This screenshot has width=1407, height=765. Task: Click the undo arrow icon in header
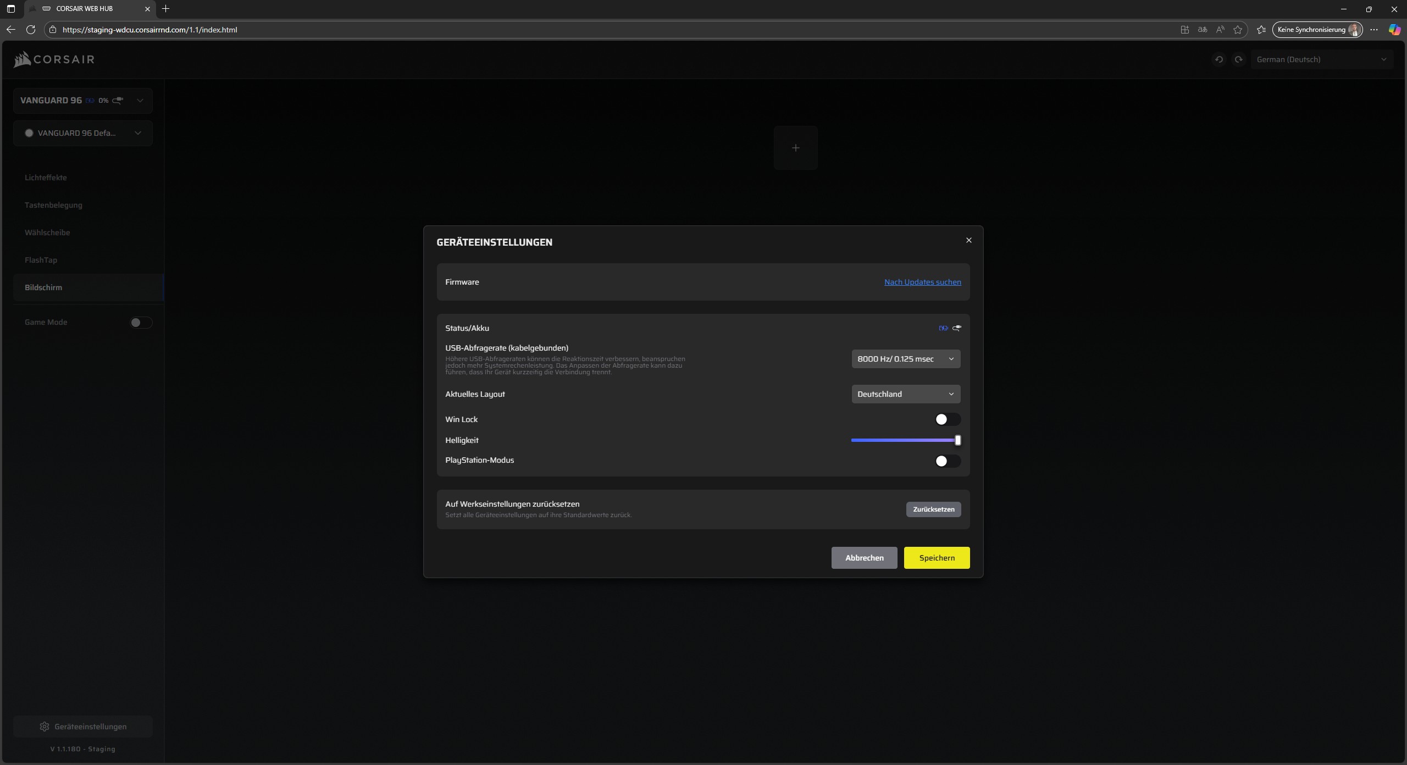pos(1218,59)
